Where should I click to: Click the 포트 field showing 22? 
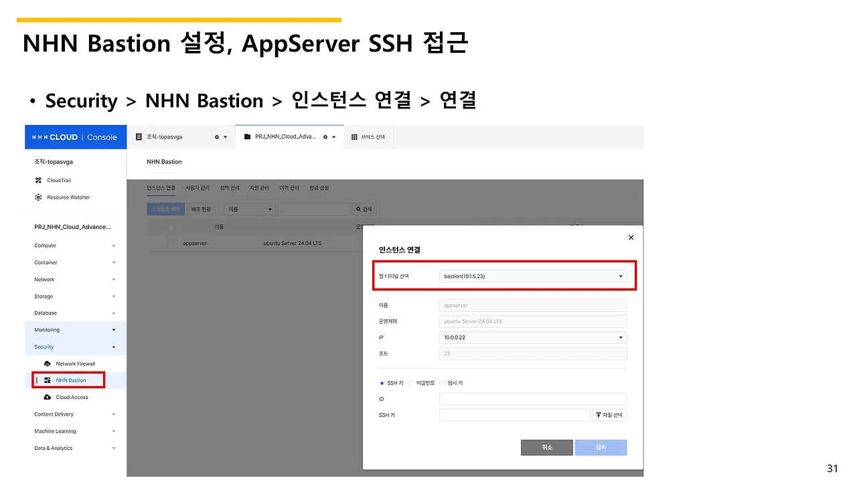(x=533, y=353)
